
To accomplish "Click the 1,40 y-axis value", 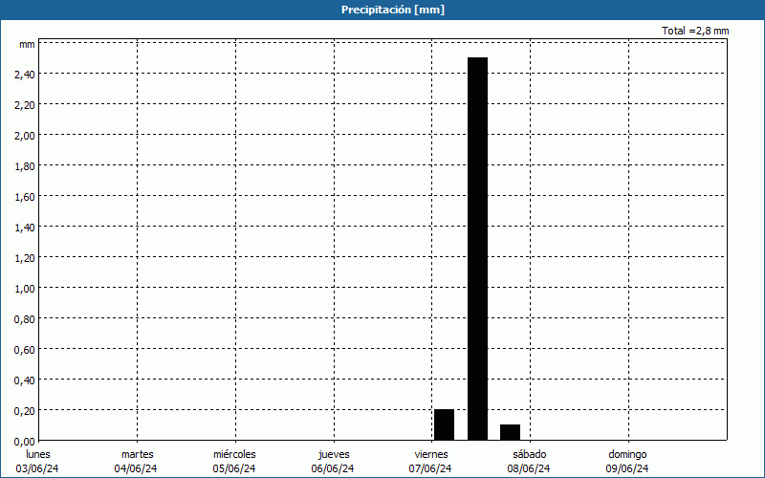I will (25, 228).
